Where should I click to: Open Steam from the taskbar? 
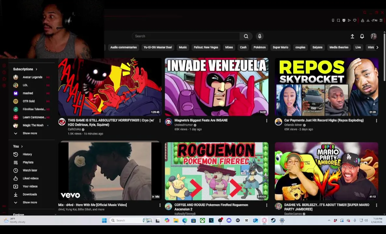273,220
